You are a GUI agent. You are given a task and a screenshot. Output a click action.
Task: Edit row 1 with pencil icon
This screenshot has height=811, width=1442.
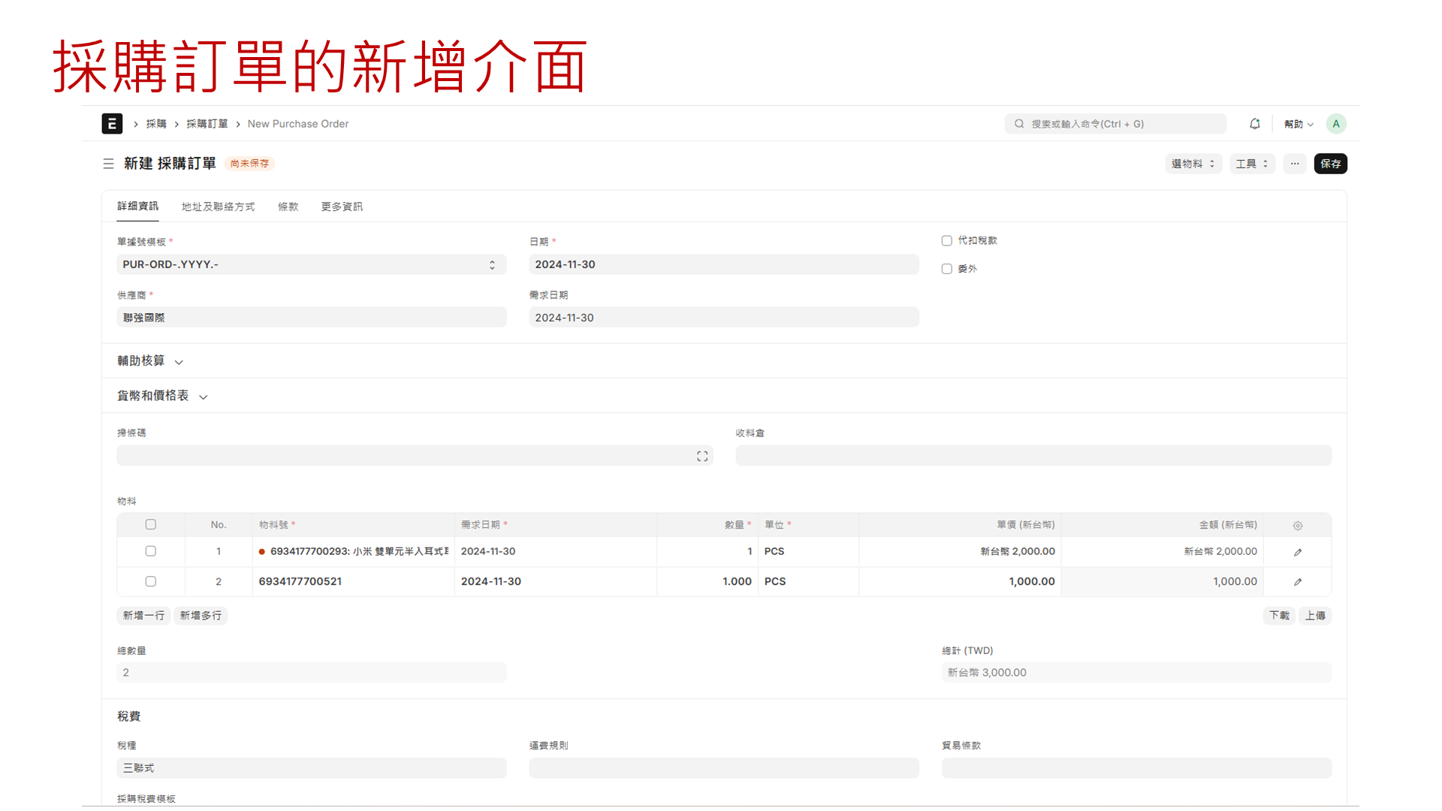1297,552
